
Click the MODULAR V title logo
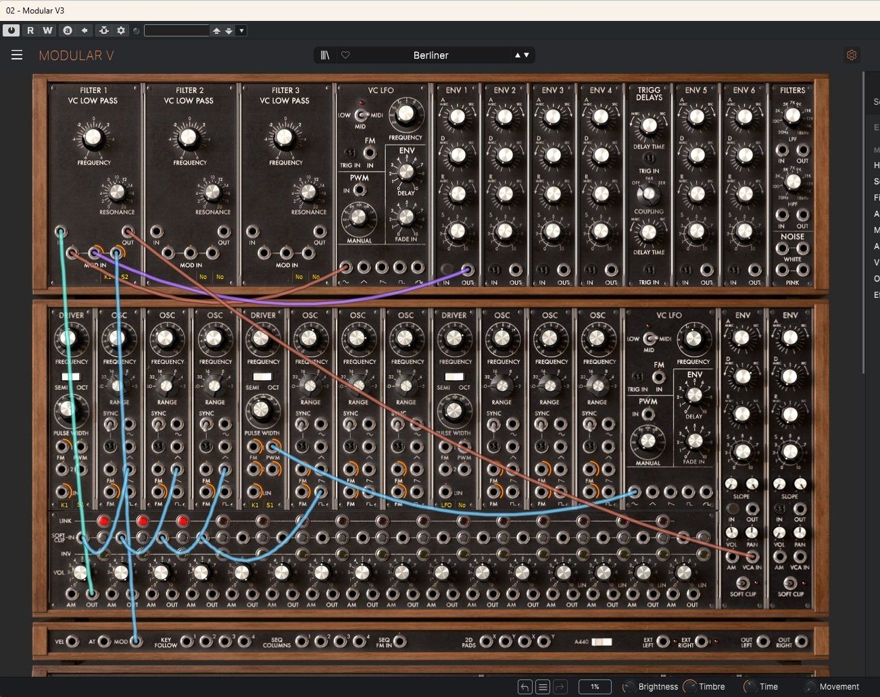tap(76, 55)
